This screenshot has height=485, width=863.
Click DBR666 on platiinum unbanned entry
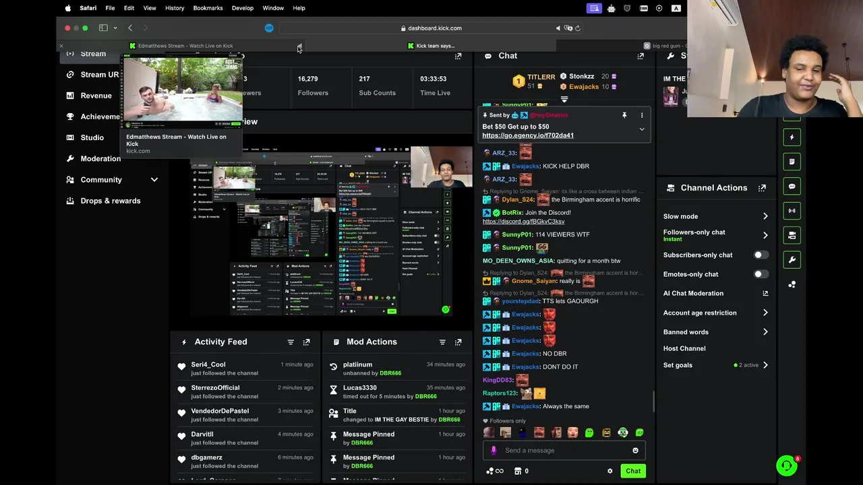pos(390,373)
